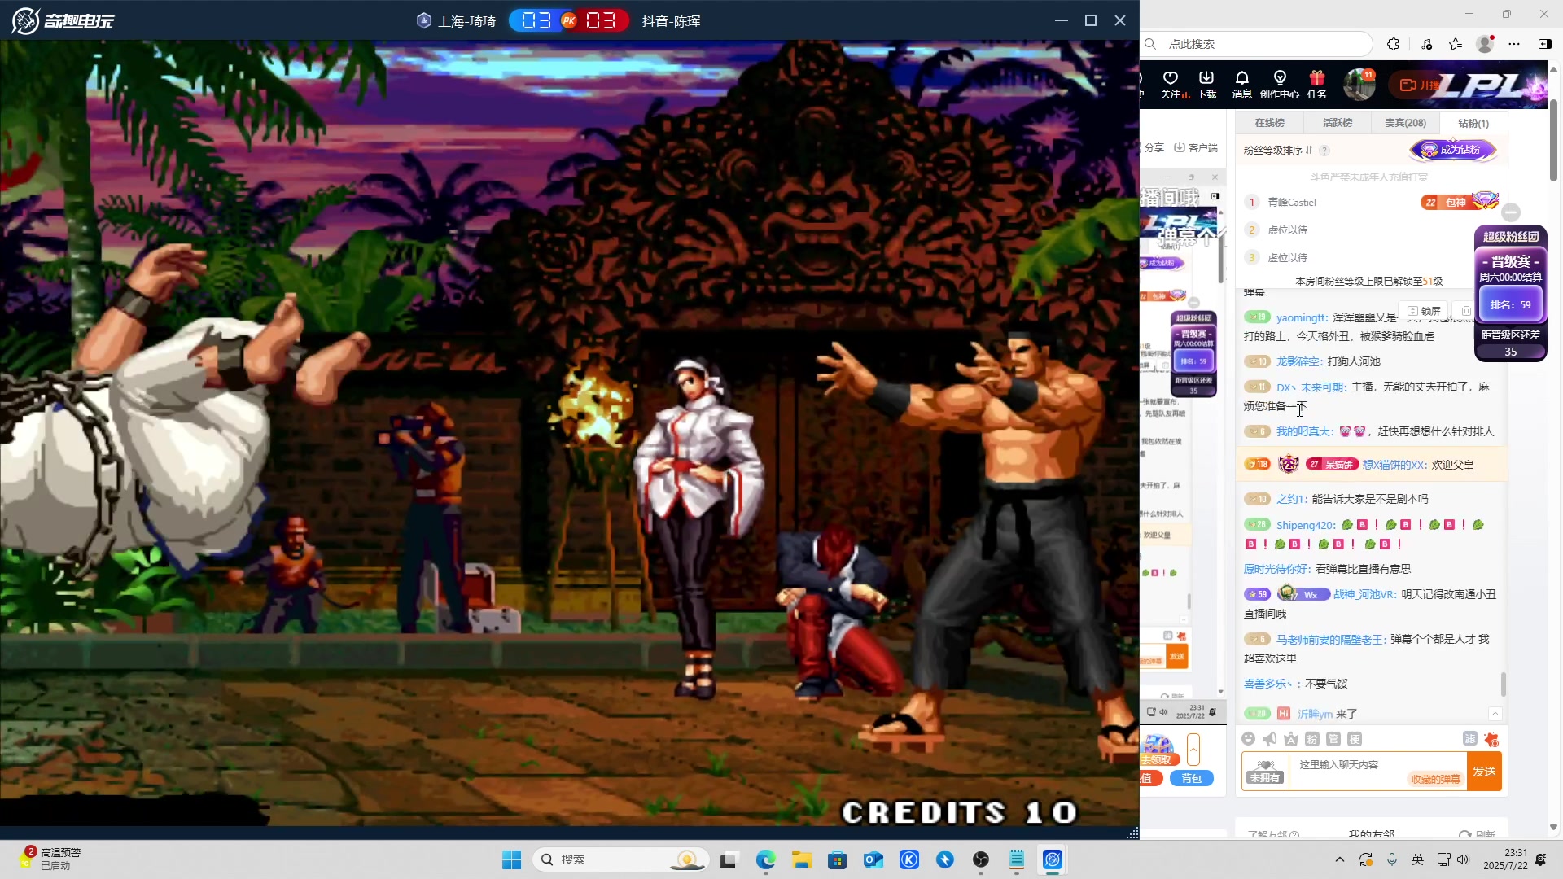Open OBS Studio from the taskbar
The width and height of the screenshot is (1563, 879).
coord(981,859)
